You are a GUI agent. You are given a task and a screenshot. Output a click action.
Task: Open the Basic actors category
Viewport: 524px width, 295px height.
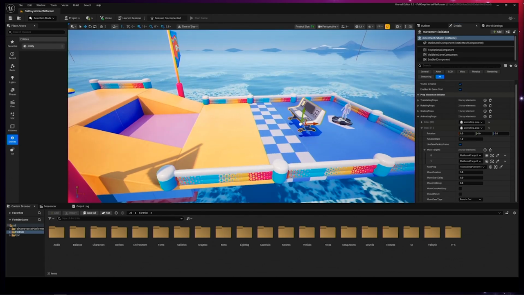(x=12, y=68)
